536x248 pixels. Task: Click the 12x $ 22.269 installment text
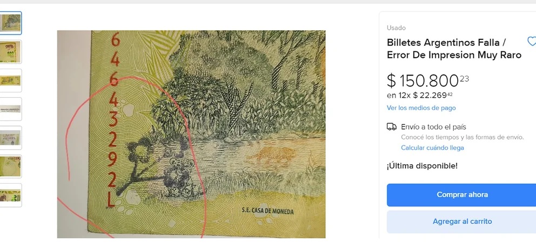coord(421,95)
